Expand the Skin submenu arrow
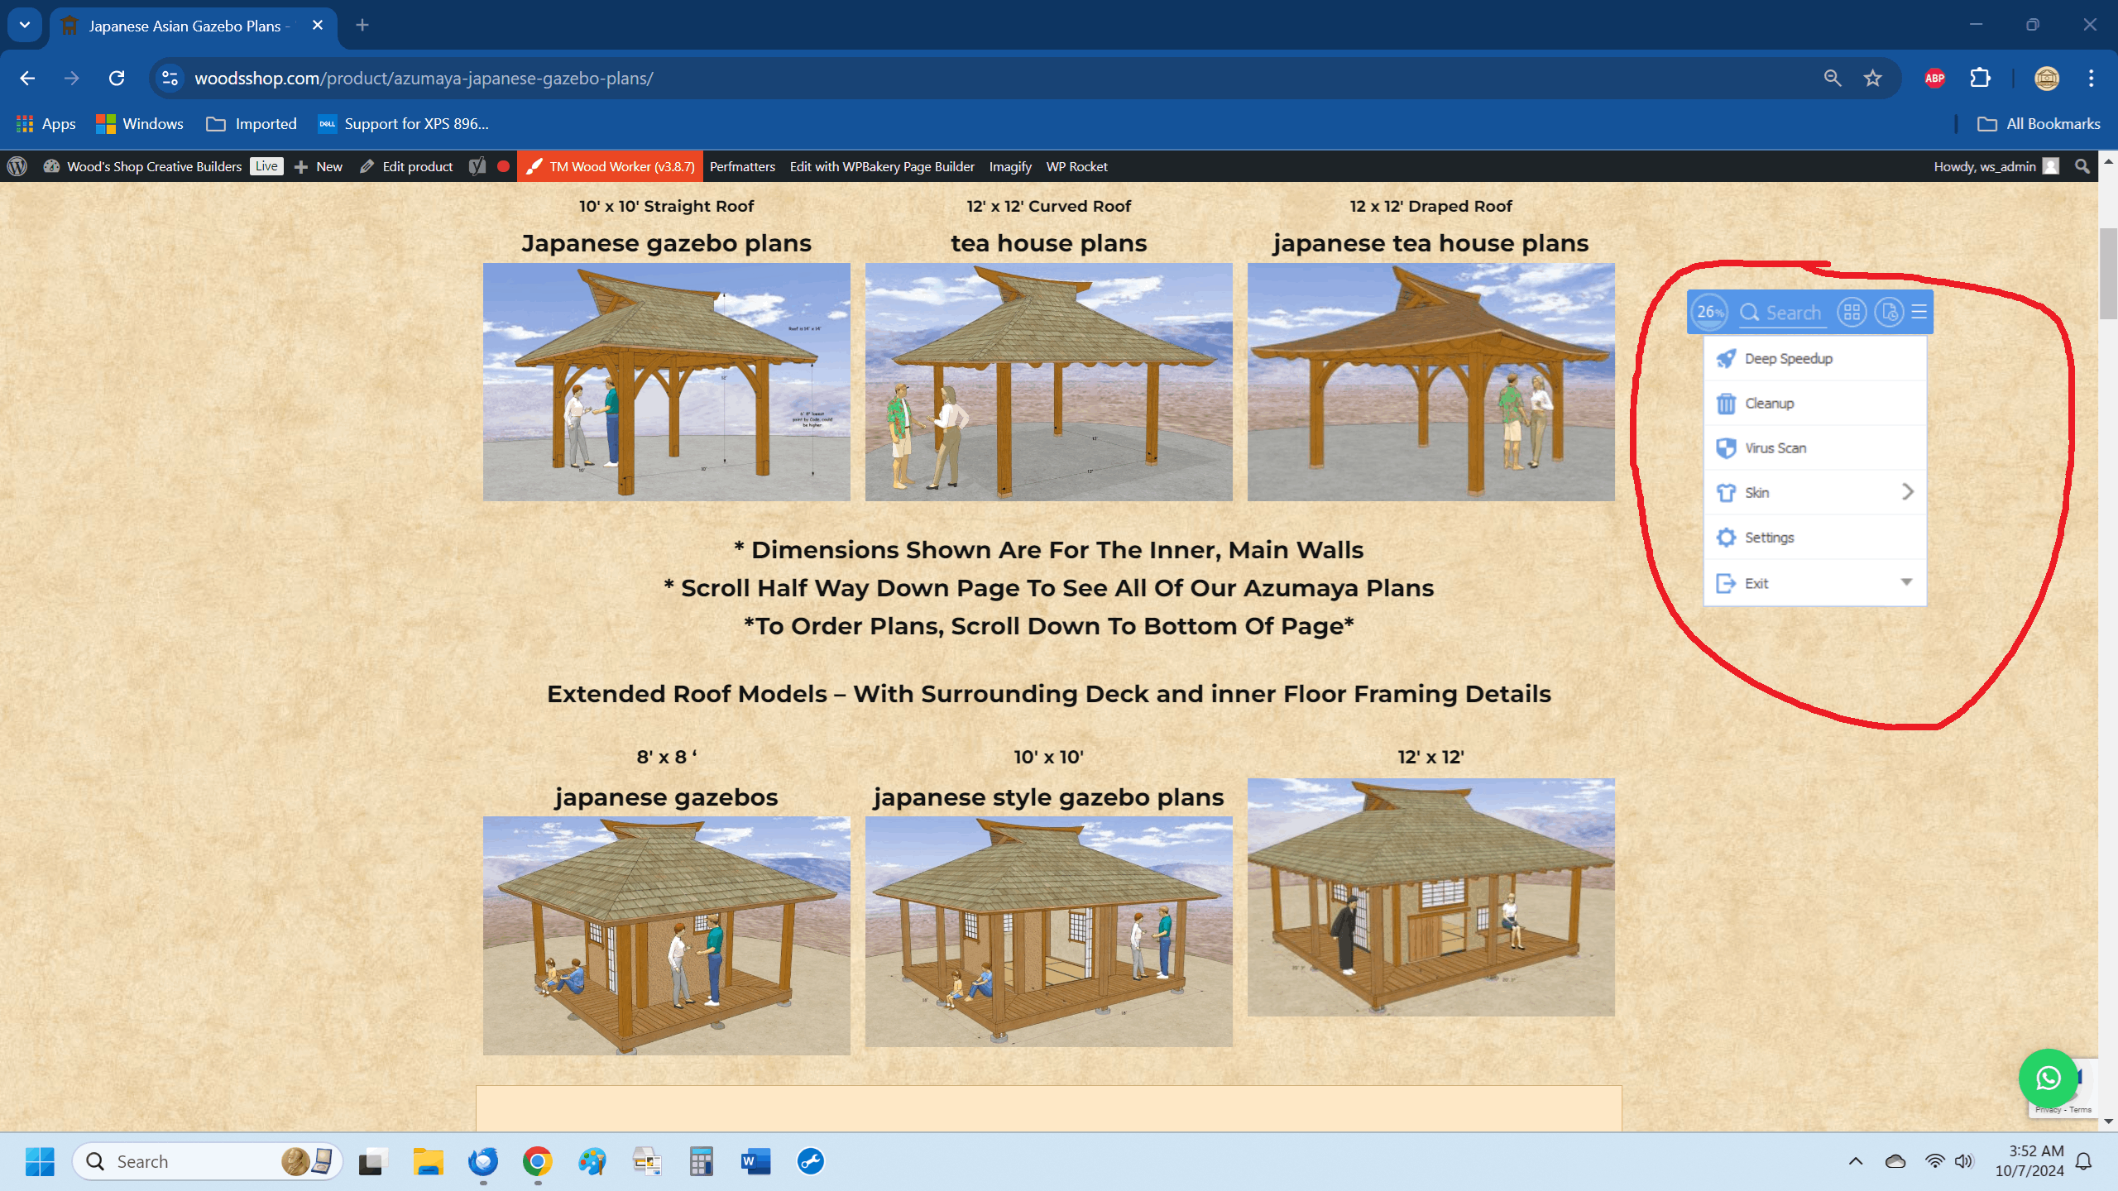This screenshot has height=1191, width=2118. point(1907,492)
